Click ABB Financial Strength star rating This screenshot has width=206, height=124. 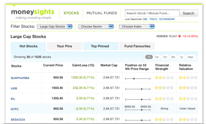(164, 88)
